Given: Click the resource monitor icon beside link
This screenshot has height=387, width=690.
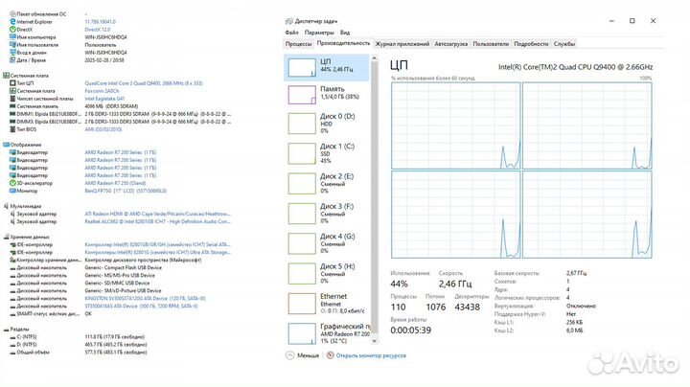Looking at the screenshot, I should click(330, 355).
